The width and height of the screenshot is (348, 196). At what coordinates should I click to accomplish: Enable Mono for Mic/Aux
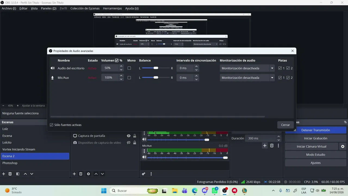[129, 78]
